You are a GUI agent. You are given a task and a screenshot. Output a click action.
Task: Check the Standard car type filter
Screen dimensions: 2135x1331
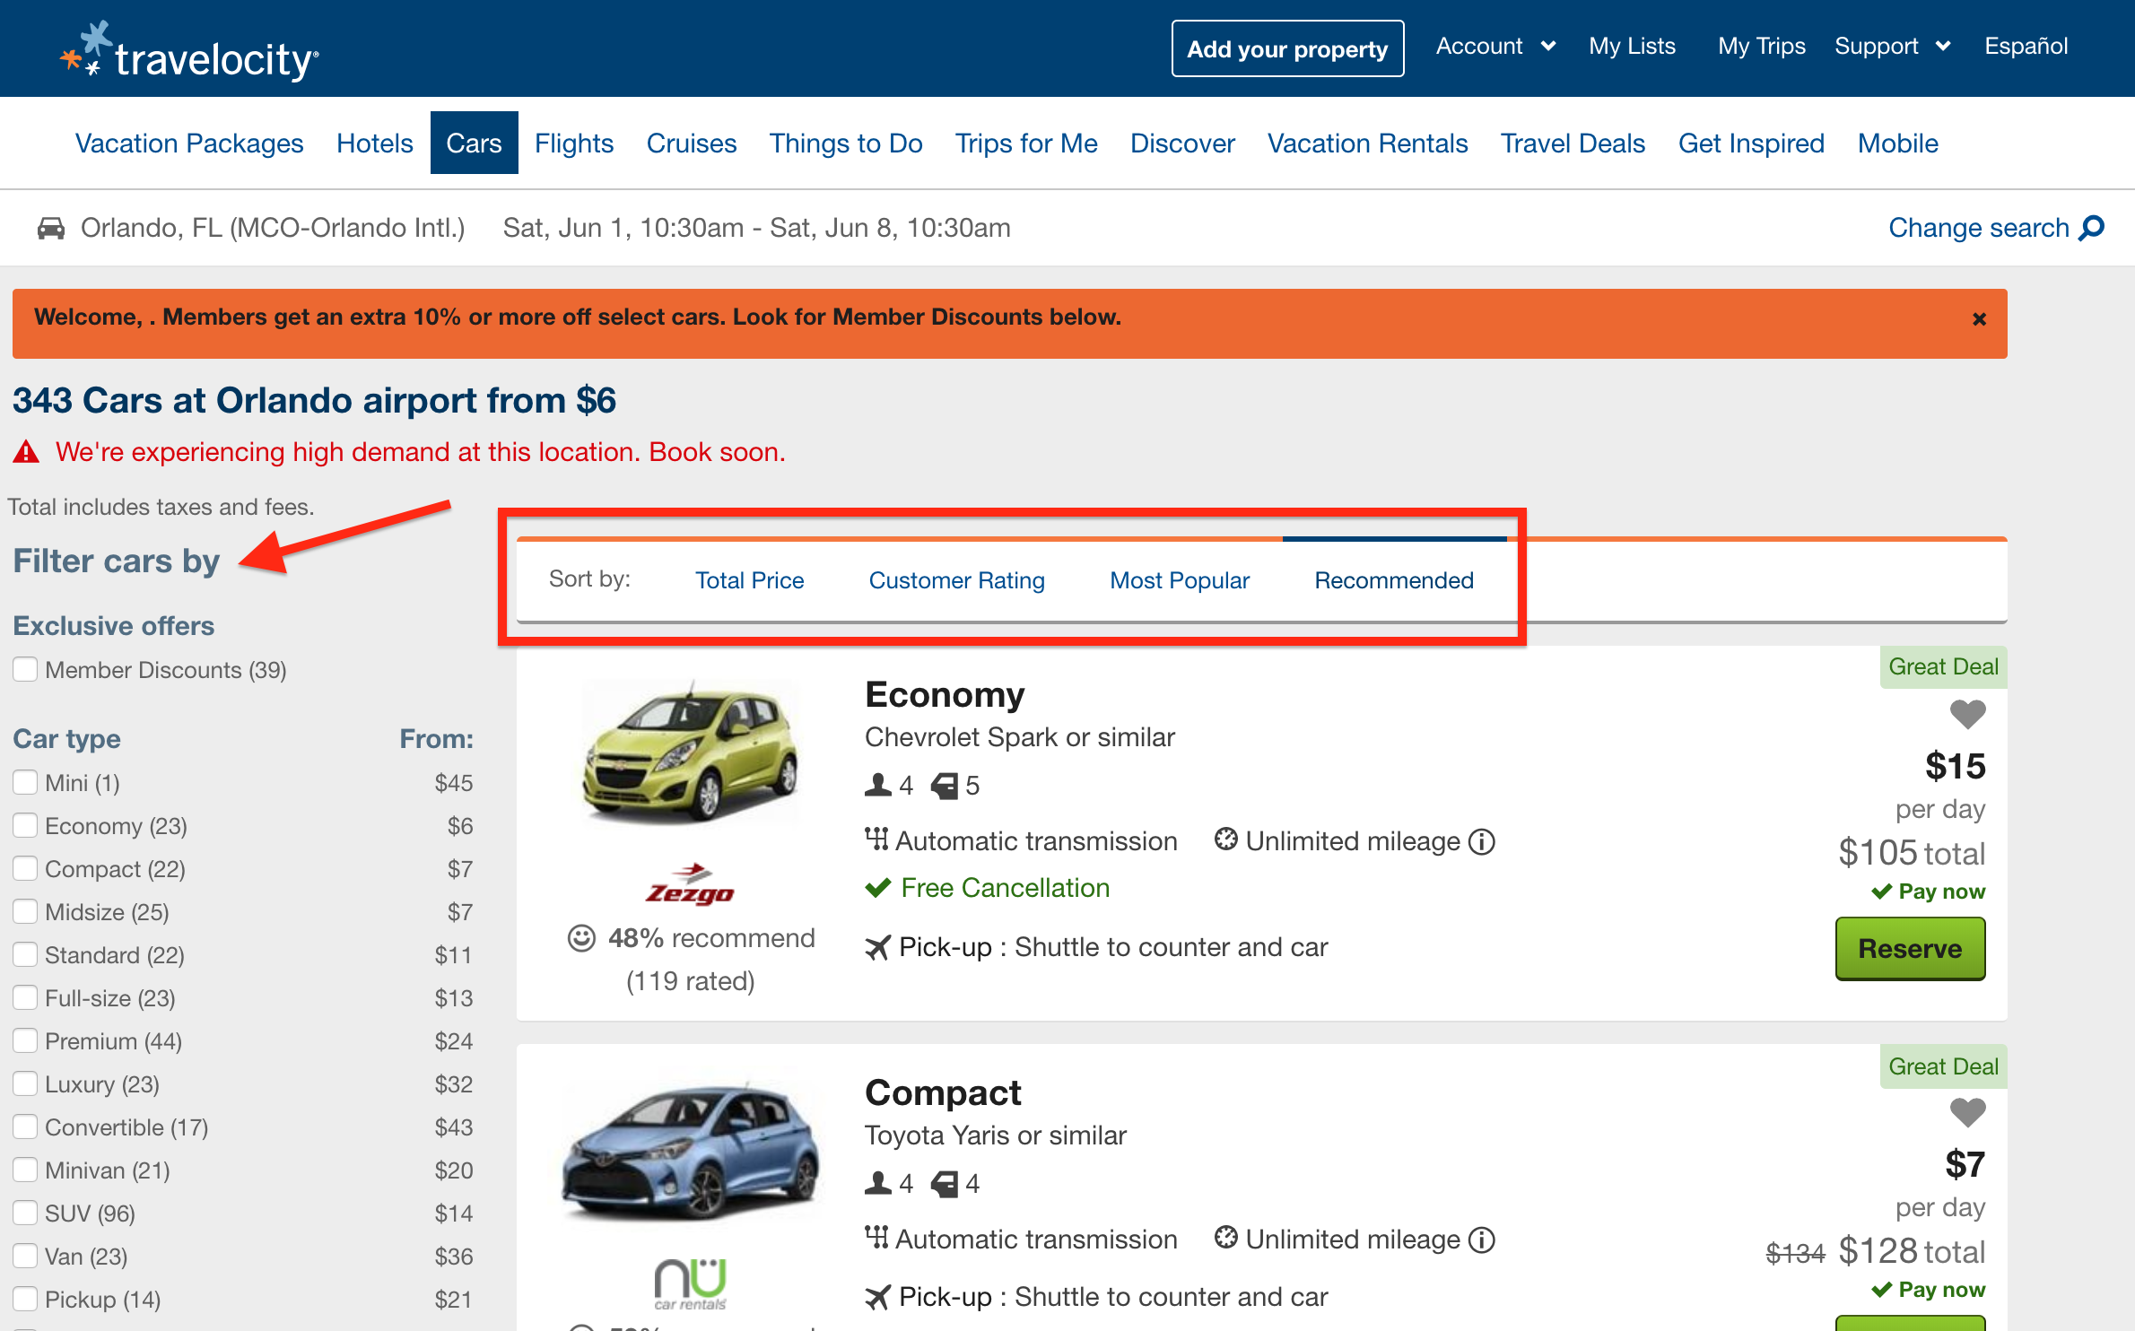point(25,954)
